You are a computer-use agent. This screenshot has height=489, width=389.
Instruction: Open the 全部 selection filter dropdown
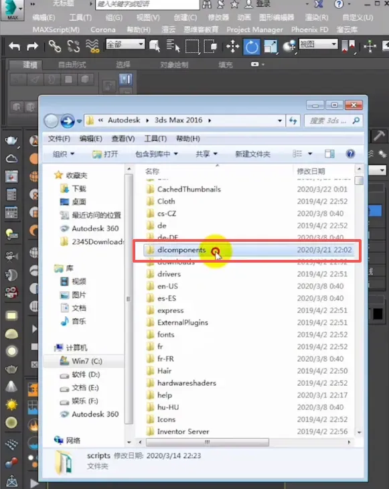[125, 44]
